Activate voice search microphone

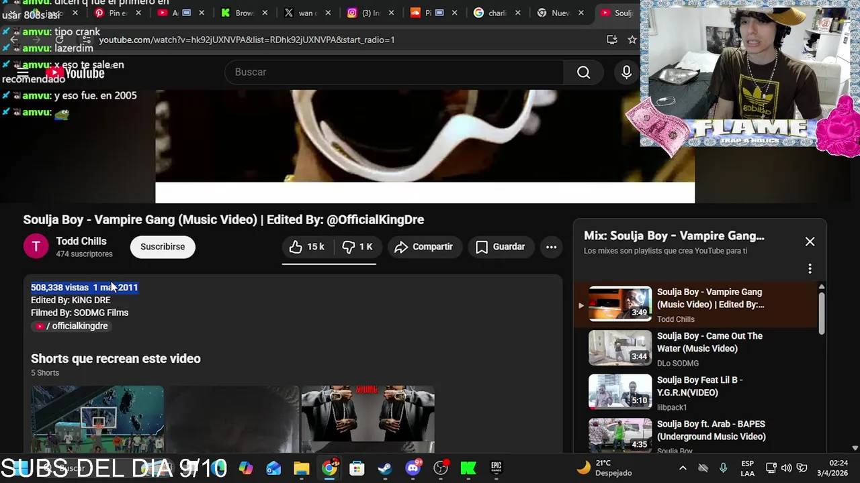[x=626, y=72]
